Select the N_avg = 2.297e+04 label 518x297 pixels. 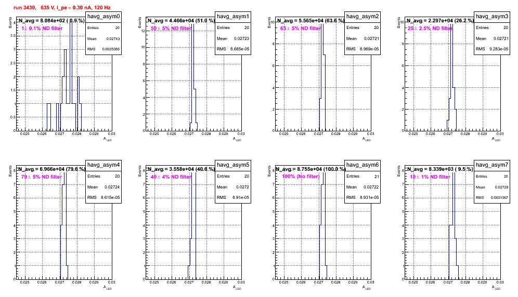(440, 21)
